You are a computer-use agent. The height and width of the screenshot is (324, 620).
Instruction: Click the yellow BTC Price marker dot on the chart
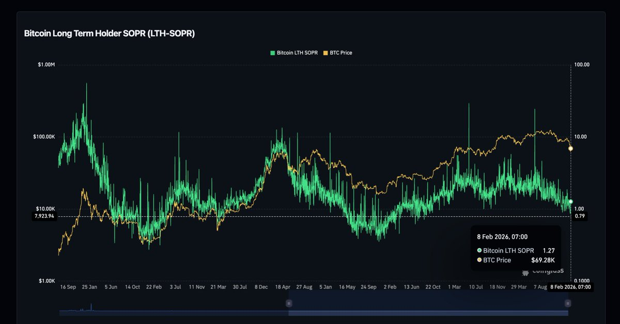[570, 149]
